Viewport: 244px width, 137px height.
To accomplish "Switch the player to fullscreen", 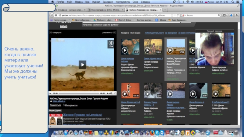I will coord(115,93).
